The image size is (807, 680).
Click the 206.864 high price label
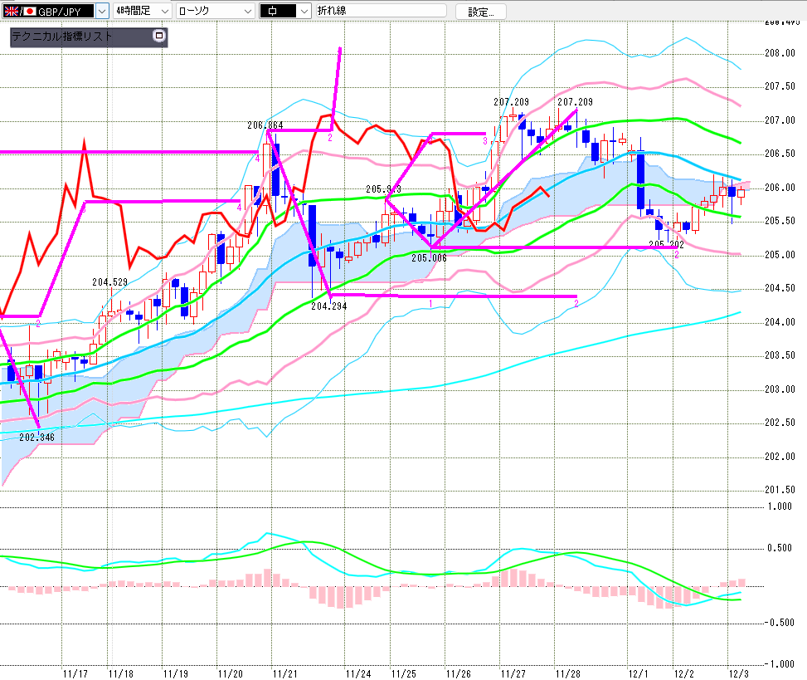265,125
